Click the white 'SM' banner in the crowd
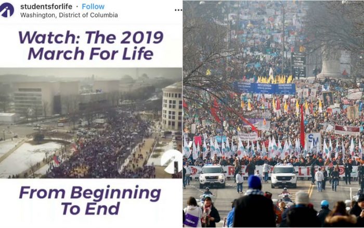The width and height of the screenshot is (364, 228). 314,140
